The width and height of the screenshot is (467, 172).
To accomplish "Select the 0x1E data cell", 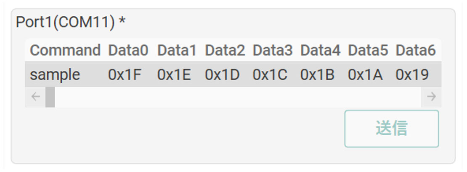I will click(174, 74).
